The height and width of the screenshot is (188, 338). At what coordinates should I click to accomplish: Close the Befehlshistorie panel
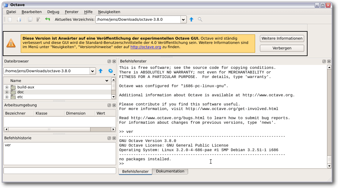tap(114, 138)
